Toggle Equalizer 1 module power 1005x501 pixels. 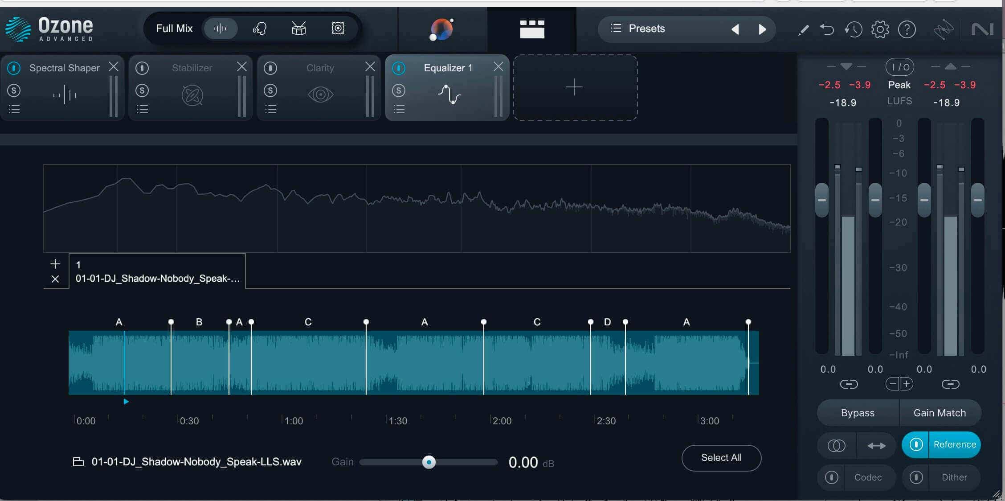pos(399,68)
